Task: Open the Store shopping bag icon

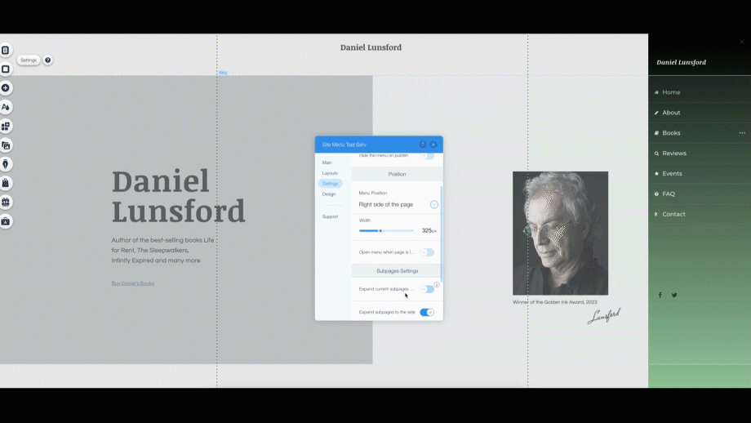Action: tap(6, 183)
